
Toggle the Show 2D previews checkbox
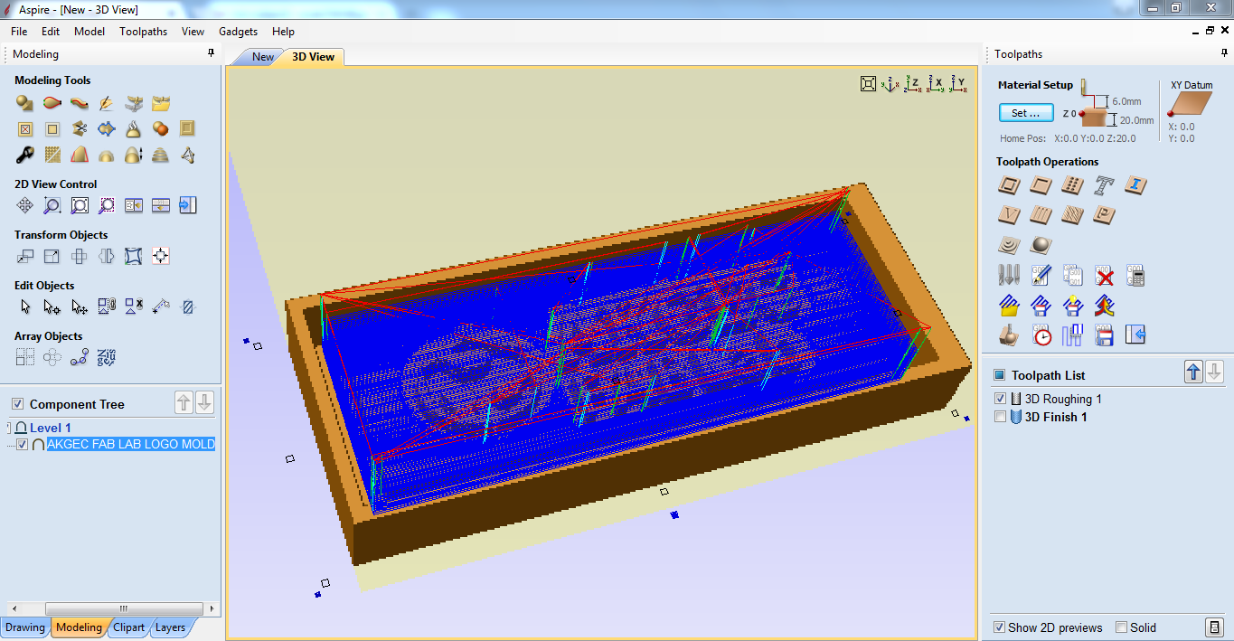[x=999, y=627]
